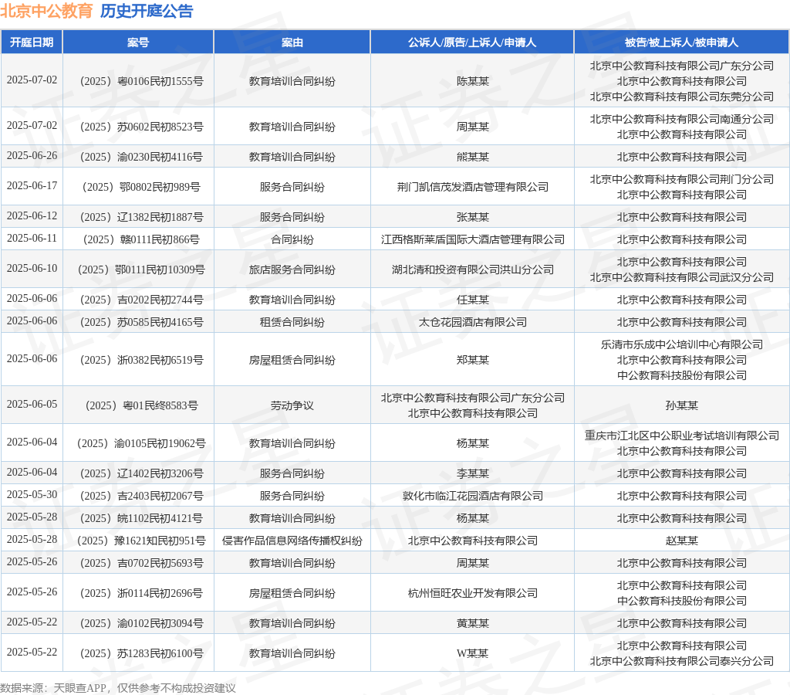Click plaintiff 陈某某

473,81
